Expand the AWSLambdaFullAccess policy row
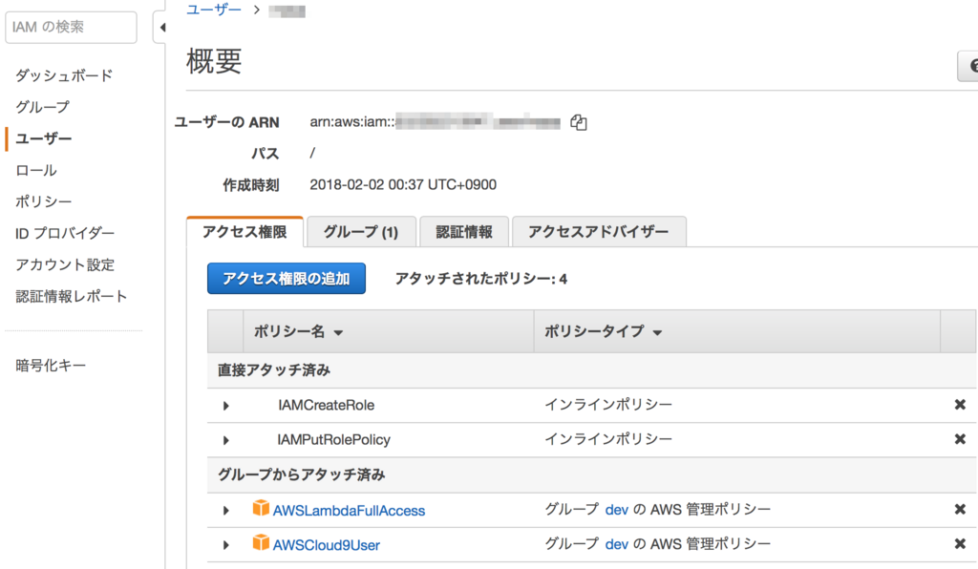 pyautogui.click(x=225, y=511)
